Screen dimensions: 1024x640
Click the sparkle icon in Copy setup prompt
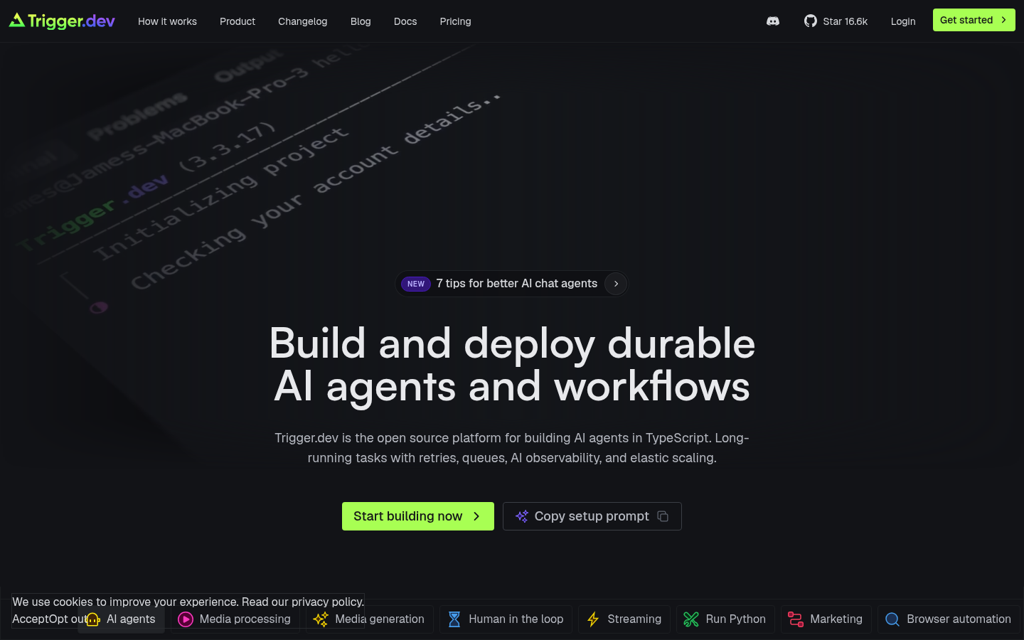(522, 516)
